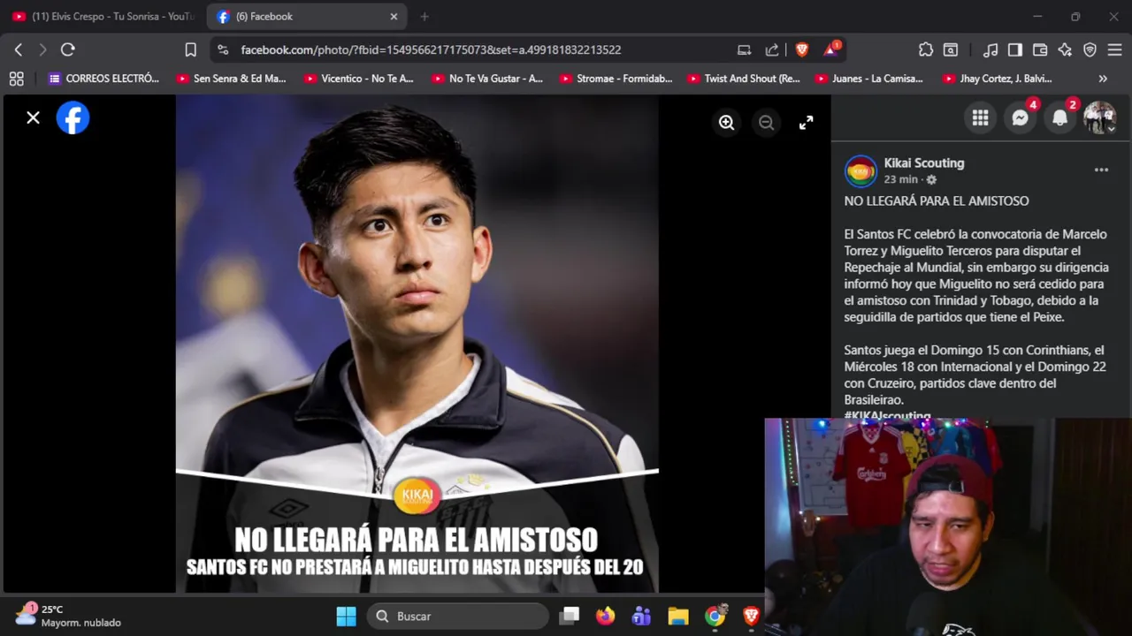Screen dimensions: 1132x636
Task: Open File Explorer from the taskbar
Action: pos(678,616)
